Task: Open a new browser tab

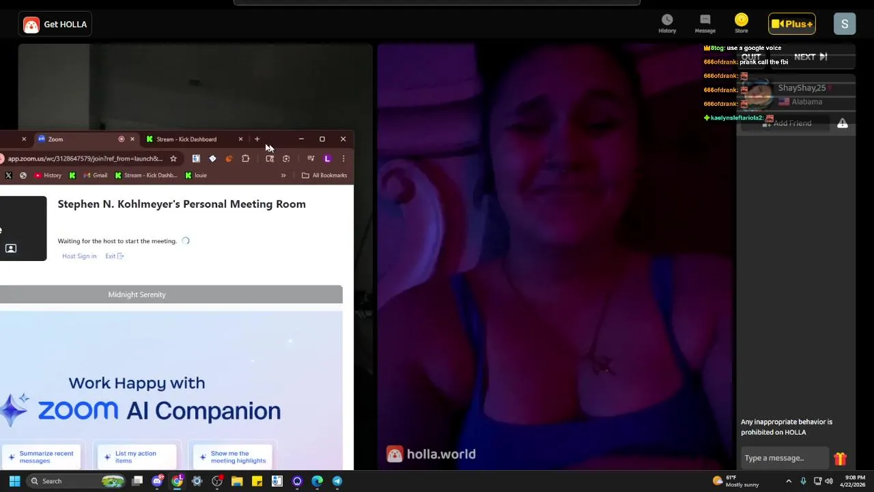Action: coord(257,139)
